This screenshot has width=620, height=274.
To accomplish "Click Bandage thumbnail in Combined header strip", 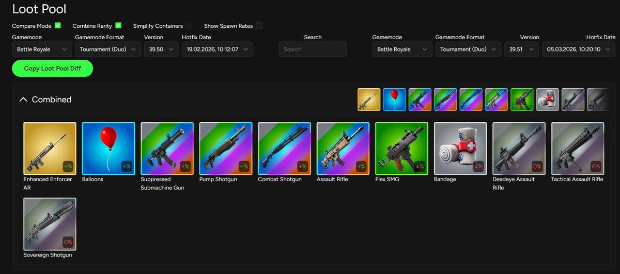I will 547,99.
